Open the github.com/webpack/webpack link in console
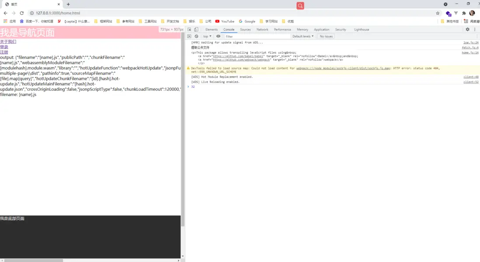Screen dimensions: 480x262 click(x=241, y=60)
